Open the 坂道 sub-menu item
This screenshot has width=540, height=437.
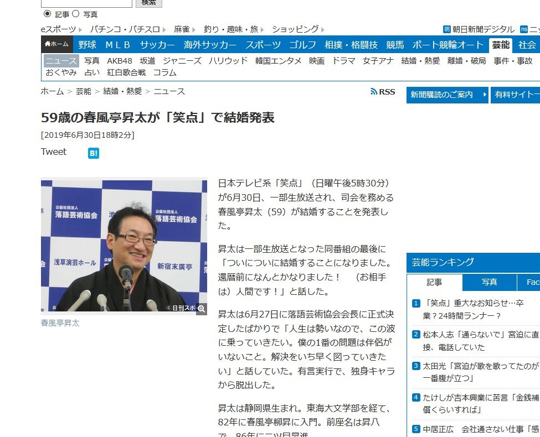click(x=147, y=61)
